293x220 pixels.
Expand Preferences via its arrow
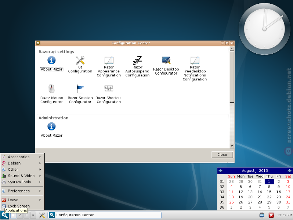click(x=40, y=191)
